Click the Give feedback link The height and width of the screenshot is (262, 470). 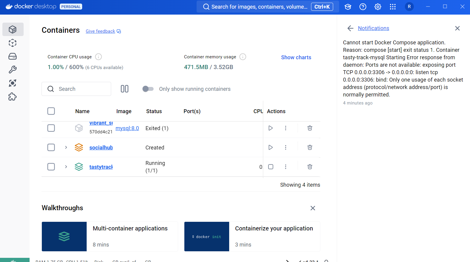point(103,31)
